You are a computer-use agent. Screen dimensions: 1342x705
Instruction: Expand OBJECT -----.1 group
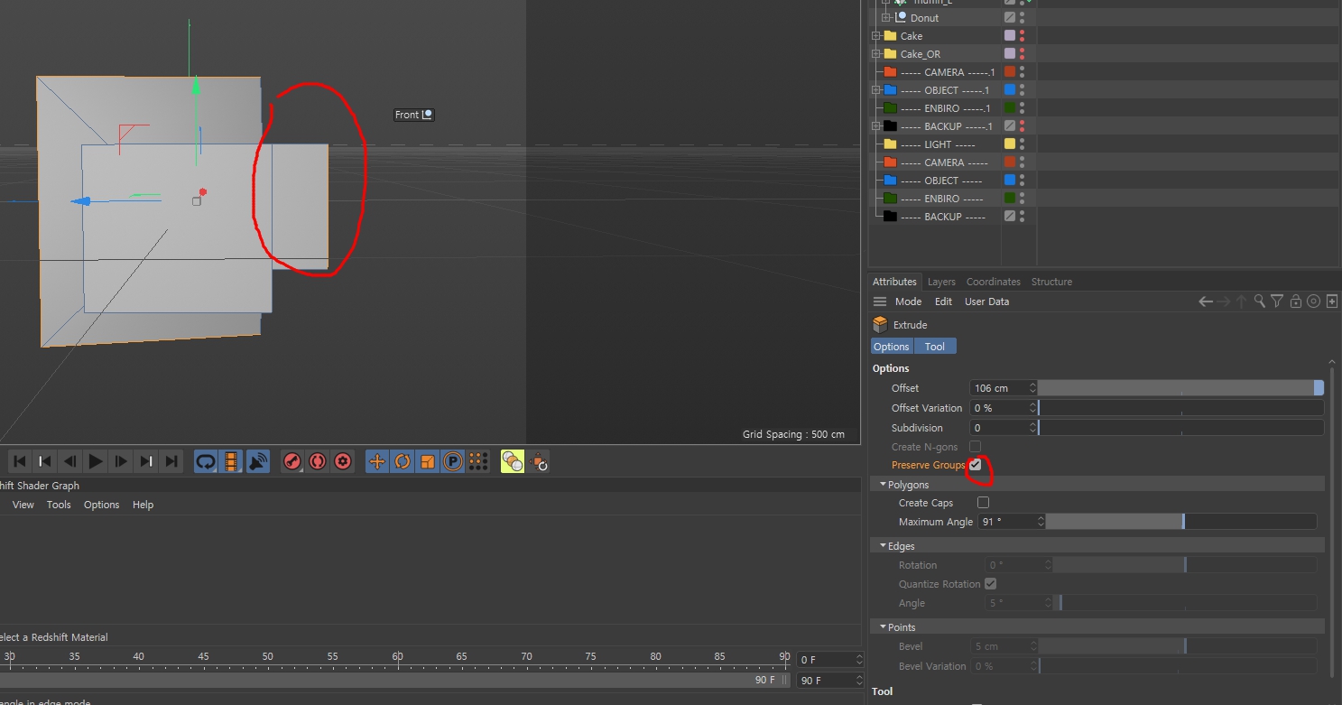click(875, 90)
